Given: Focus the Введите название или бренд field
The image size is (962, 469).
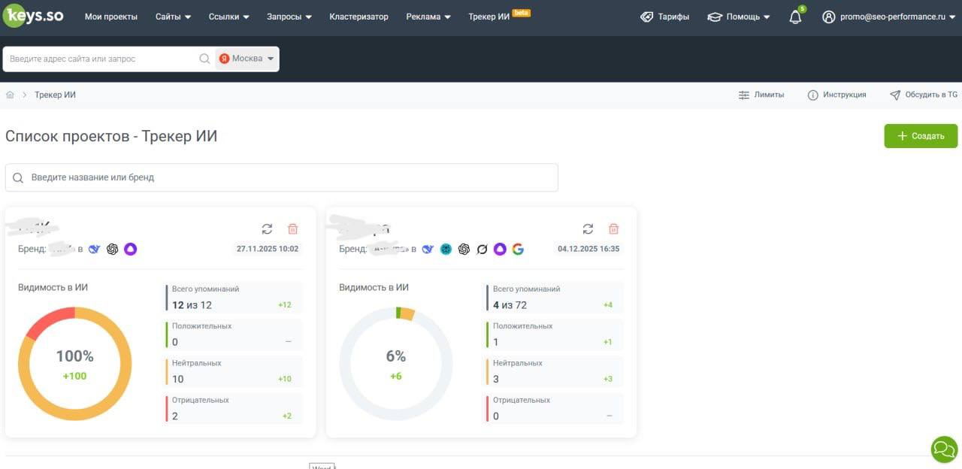Looking at the screenshot, I should click(282, 177).
